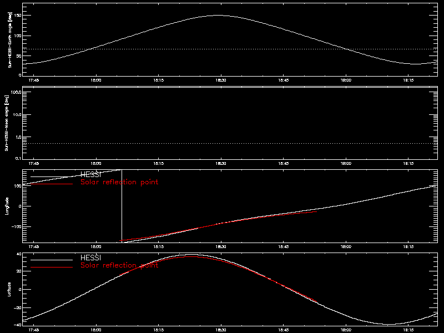The width and height of the screenshot is (444, 333).
Task: Click the 17:45 time label under Longitude plot
Action: [34, 247]
